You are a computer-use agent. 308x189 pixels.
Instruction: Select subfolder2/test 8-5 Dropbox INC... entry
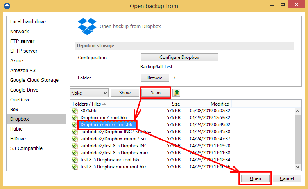pos(116,146)
